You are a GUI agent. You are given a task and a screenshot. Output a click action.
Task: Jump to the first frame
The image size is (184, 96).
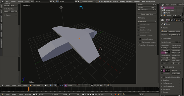tap(83, 94)
